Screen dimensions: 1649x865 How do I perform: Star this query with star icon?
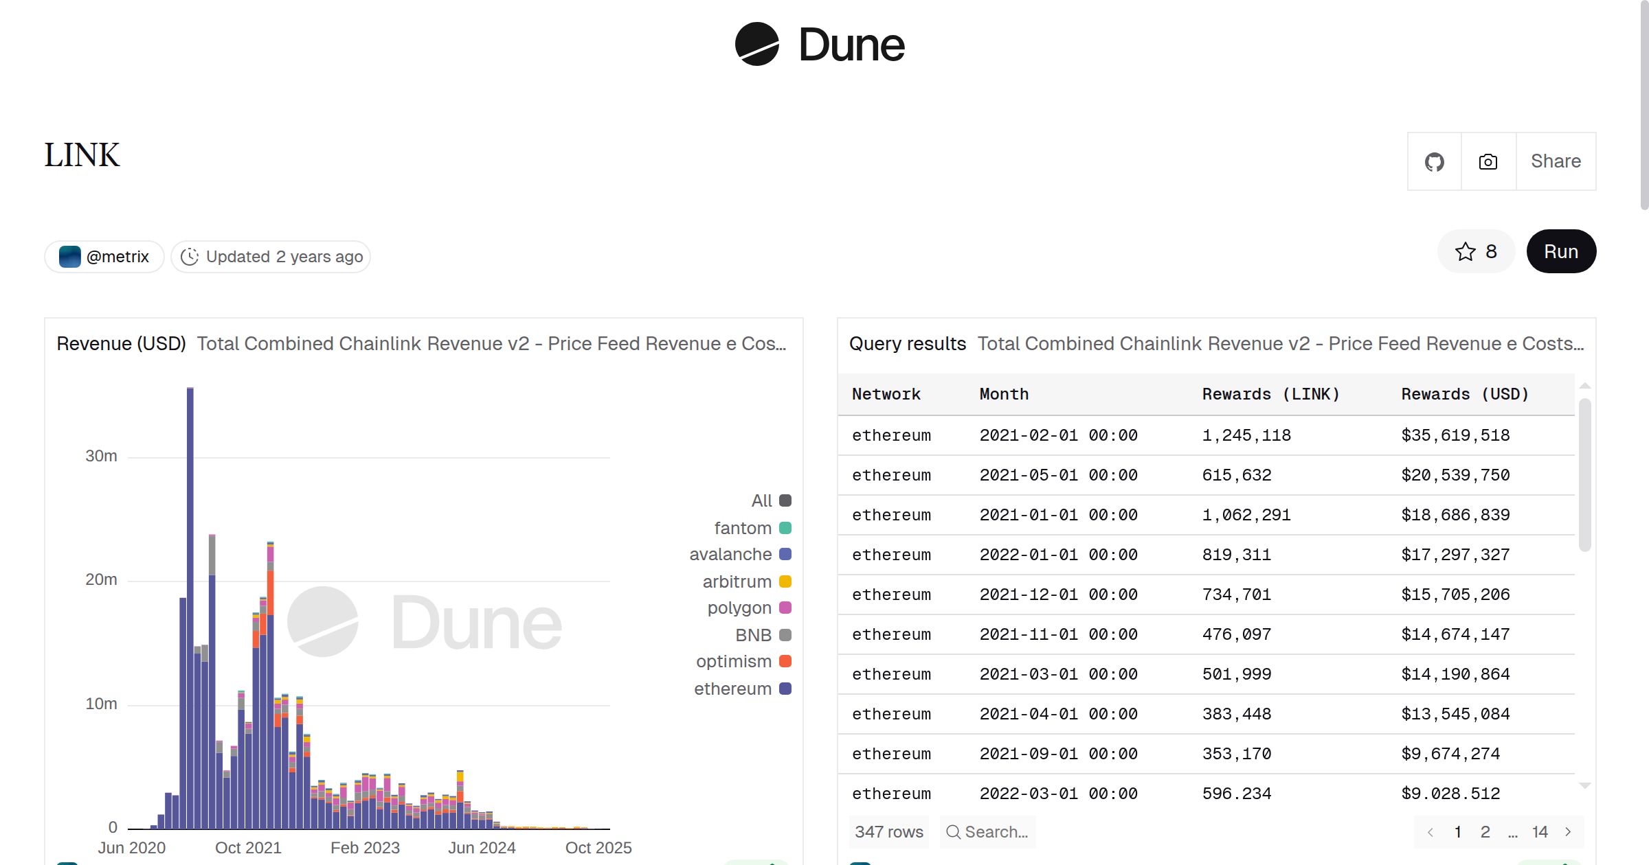(1466, 252)
